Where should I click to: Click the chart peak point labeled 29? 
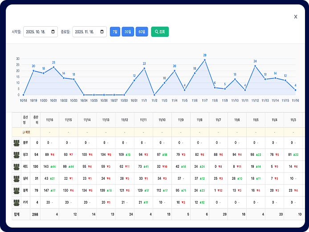tap(205, 60)
